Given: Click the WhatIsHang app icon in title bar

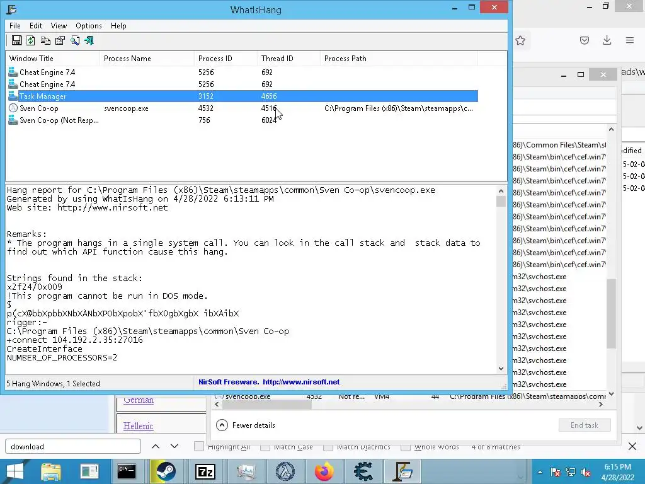Looking at the screenshot, I should click(11, 9).
